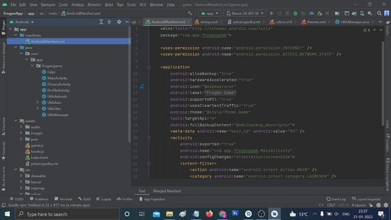
Task: Click the CRLF line separator indicator
Action: click(x=331, y=205)
